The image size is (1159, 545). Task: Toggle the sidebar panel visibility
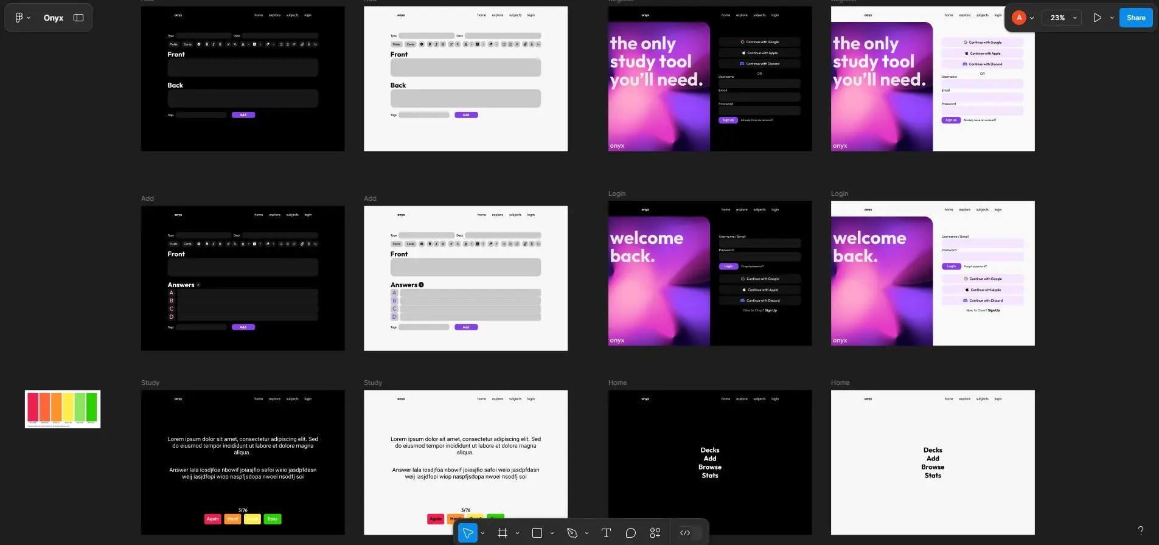coord(78,18)
